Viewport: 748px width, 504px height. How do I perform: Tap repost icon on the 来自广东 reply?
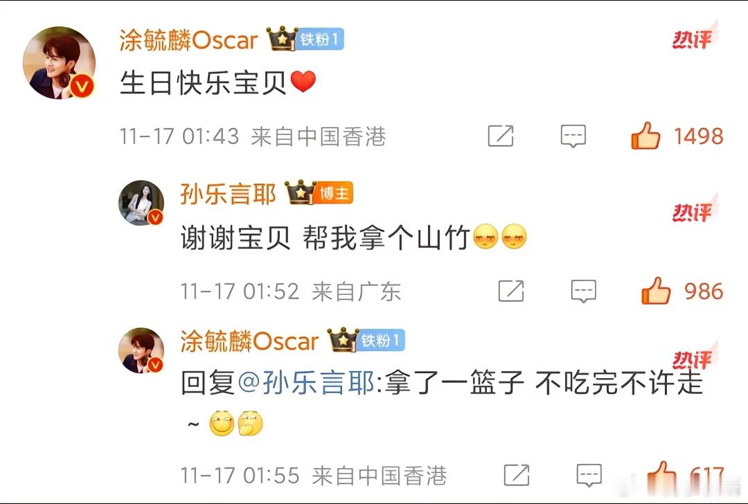(511, 291)
